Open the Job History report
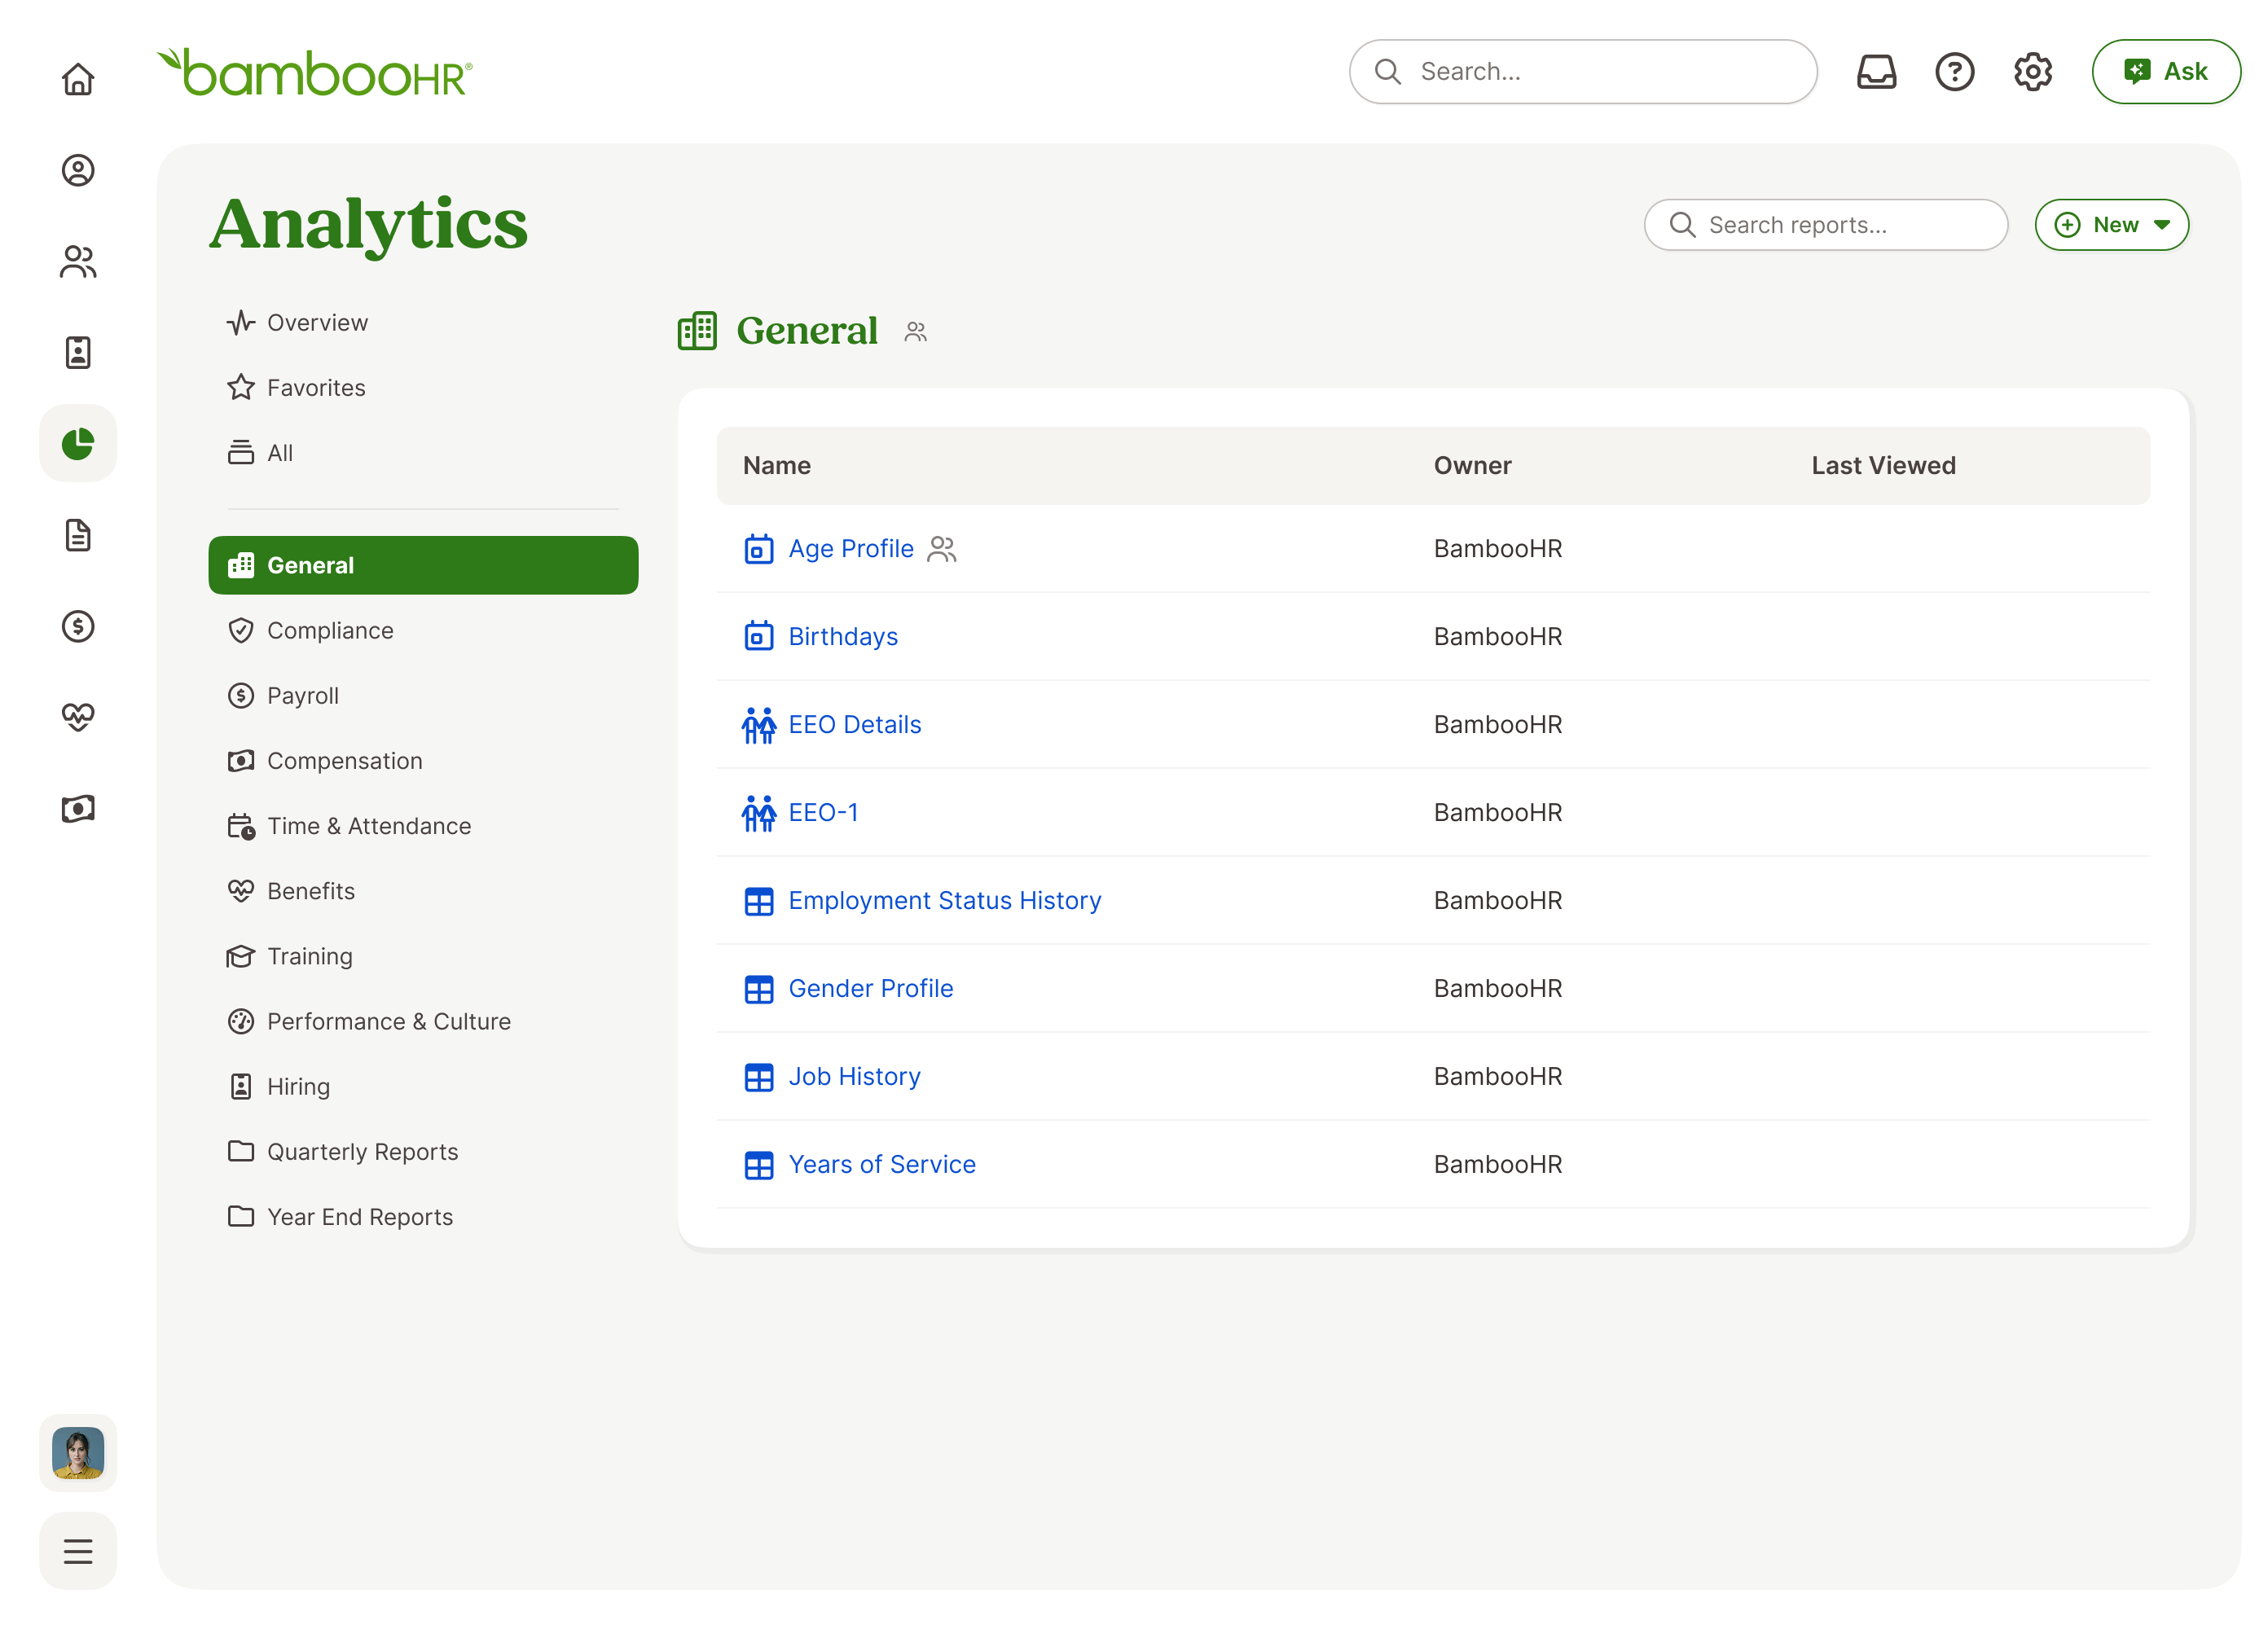2268x1629 pixels. point(854,1077)
